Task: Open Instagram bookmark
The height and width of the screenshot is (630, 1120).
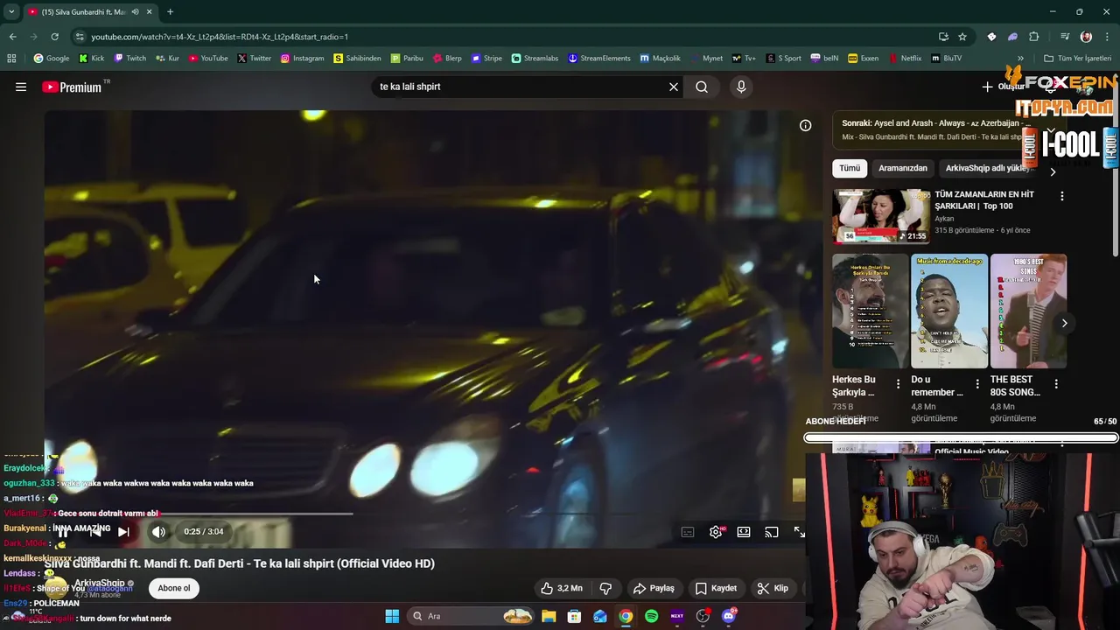Action: [x=302, y=59]
